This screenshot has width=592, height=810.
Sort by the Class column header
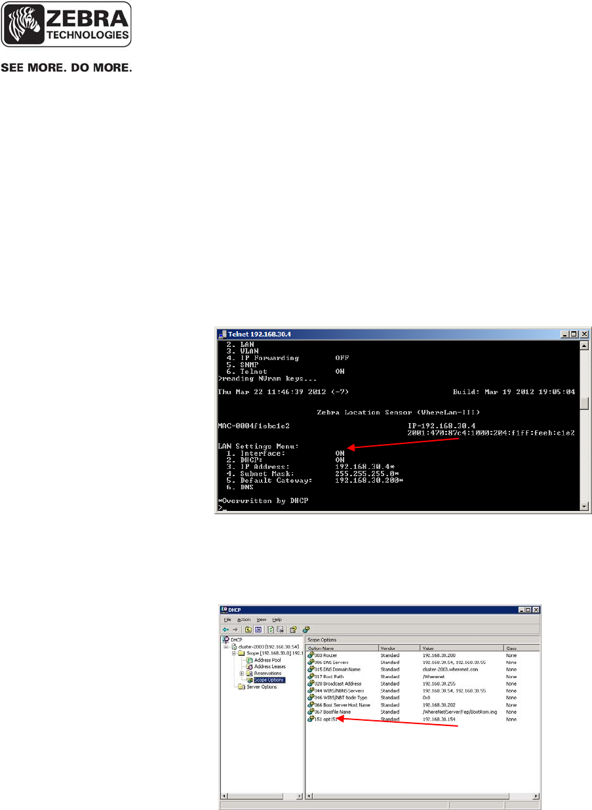521,648
